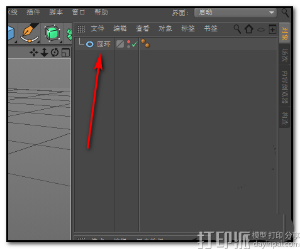Screen dimensions: 300x249
Task: Toggle the 圆环 visibility dots
Action: [128, 44]
